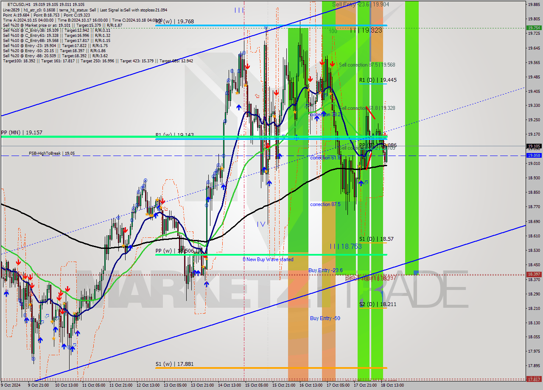The image size is (543, 390).
Task: Select the Sell %20 @ Market price line
Action: 62,25
